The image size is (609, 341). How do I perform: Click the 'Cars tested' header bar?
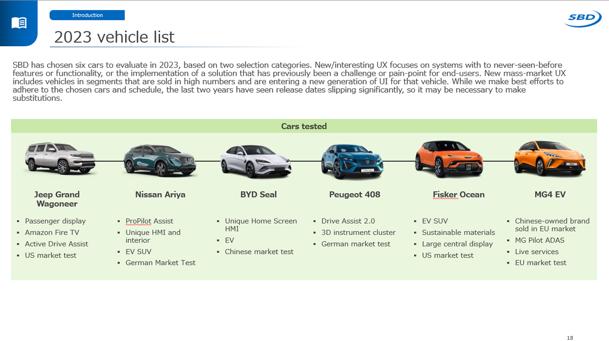[304, 126]
